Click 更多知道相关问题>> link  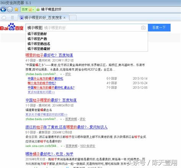[41, 92]
